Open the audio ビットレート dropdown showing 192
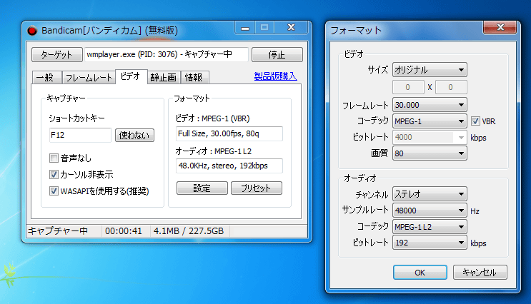Image resolution: width=531 pixels, height=304 pixels. pyautogui.click(x=430, y=243)
